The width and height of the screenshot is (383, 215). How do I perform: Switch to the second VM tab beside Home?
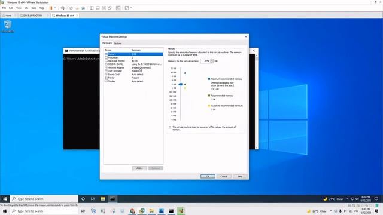[x=33, y=16]
